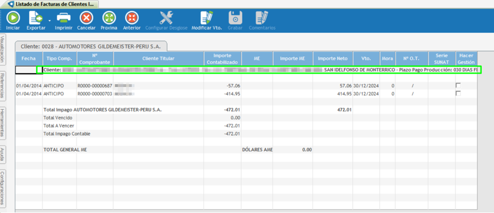Image resolution: width=494 pixels, height=213 pixels.
Task: Click Total Impago AUTOMOTORES GILDEMEISTER-PERU row label
Action: click(102, 110)
